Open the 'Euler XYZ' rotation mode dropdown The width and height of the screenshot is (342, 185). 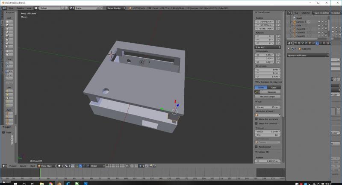coord(268,47)
